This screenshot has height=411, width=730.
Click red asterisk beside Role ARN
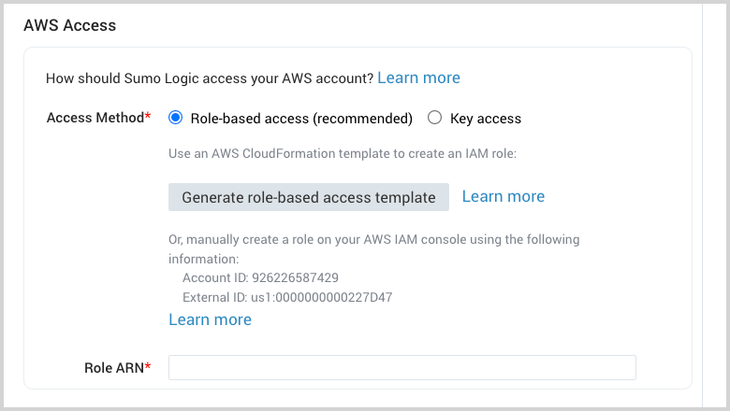[x=148, y=367]
